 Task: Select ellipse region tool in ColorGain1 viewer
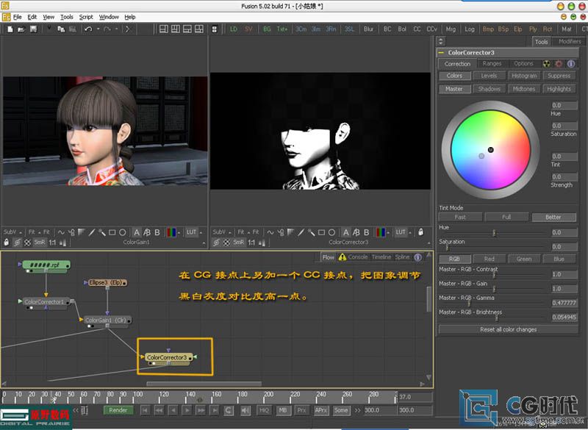coord(122,232)
